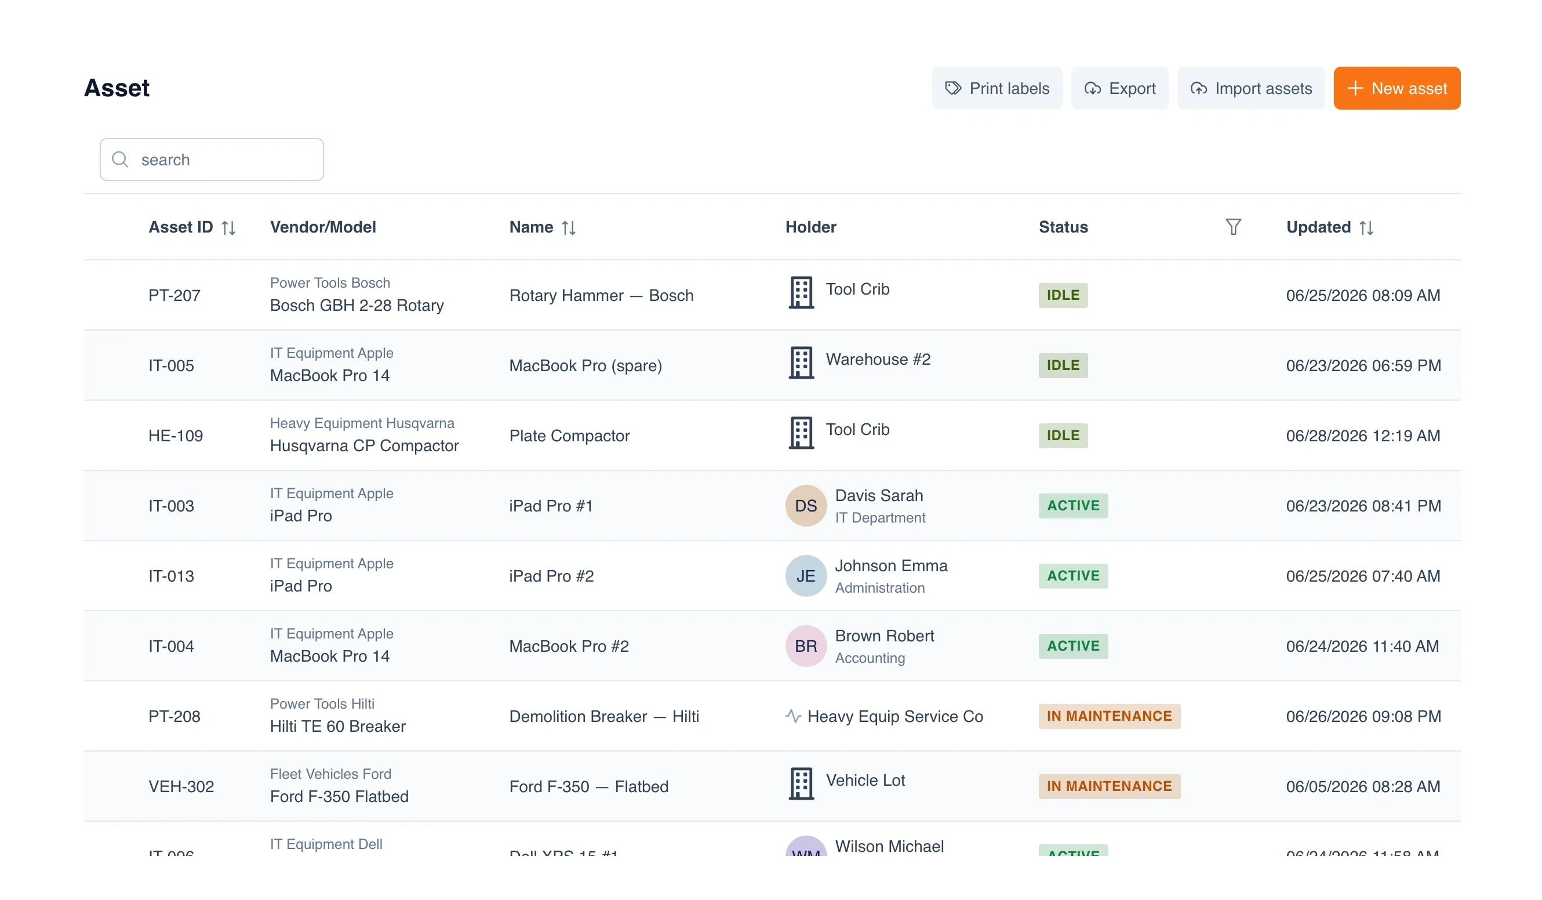The width and height of the screenshot is (1542, 900).
Task: Click the Print labels button
Action: 997,88
